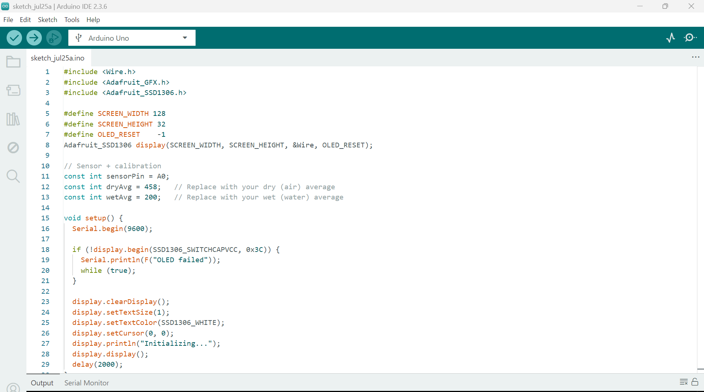Click the 'OLED_RESET -1' define line
Image resolution: width=704 pixels, height=392 pixels.
pyautogui.click(x=115, y=135)
